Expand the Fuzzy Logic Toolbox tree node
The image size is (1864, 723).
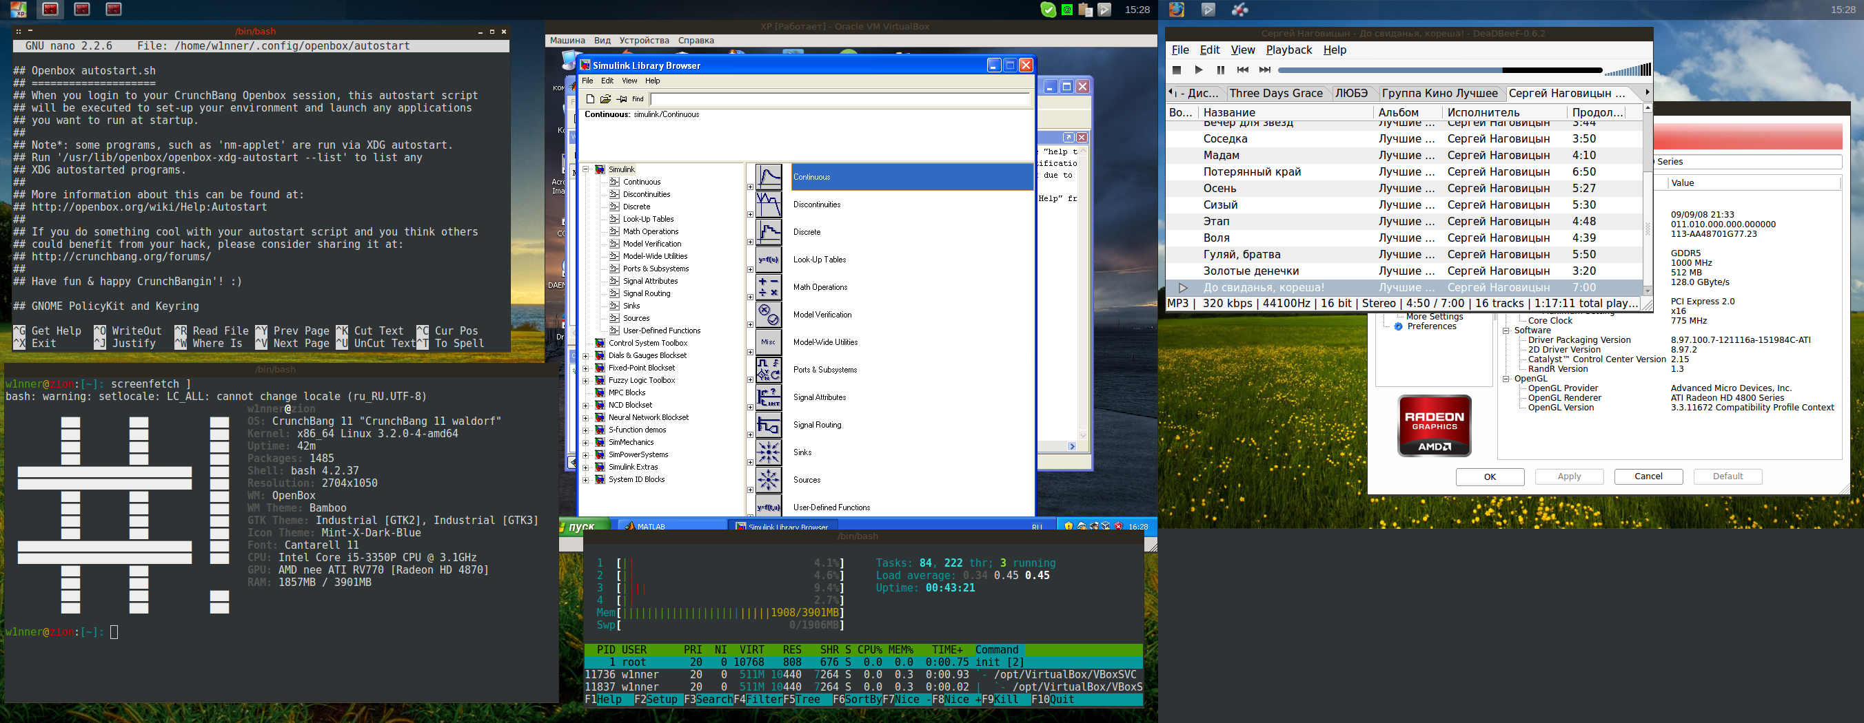pyautogui.click(x=585, y=379)
